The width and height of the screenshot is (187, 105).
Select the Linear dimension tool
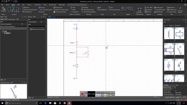(139, 10)
